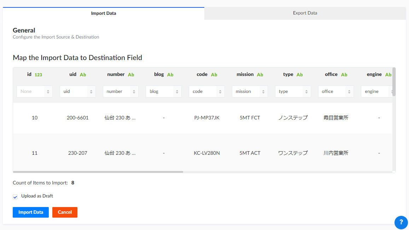Image resolution: width=409 pixels, height=230 pixels.
Task: Click the blue help question mark icon
Action: tap(401, 222)
